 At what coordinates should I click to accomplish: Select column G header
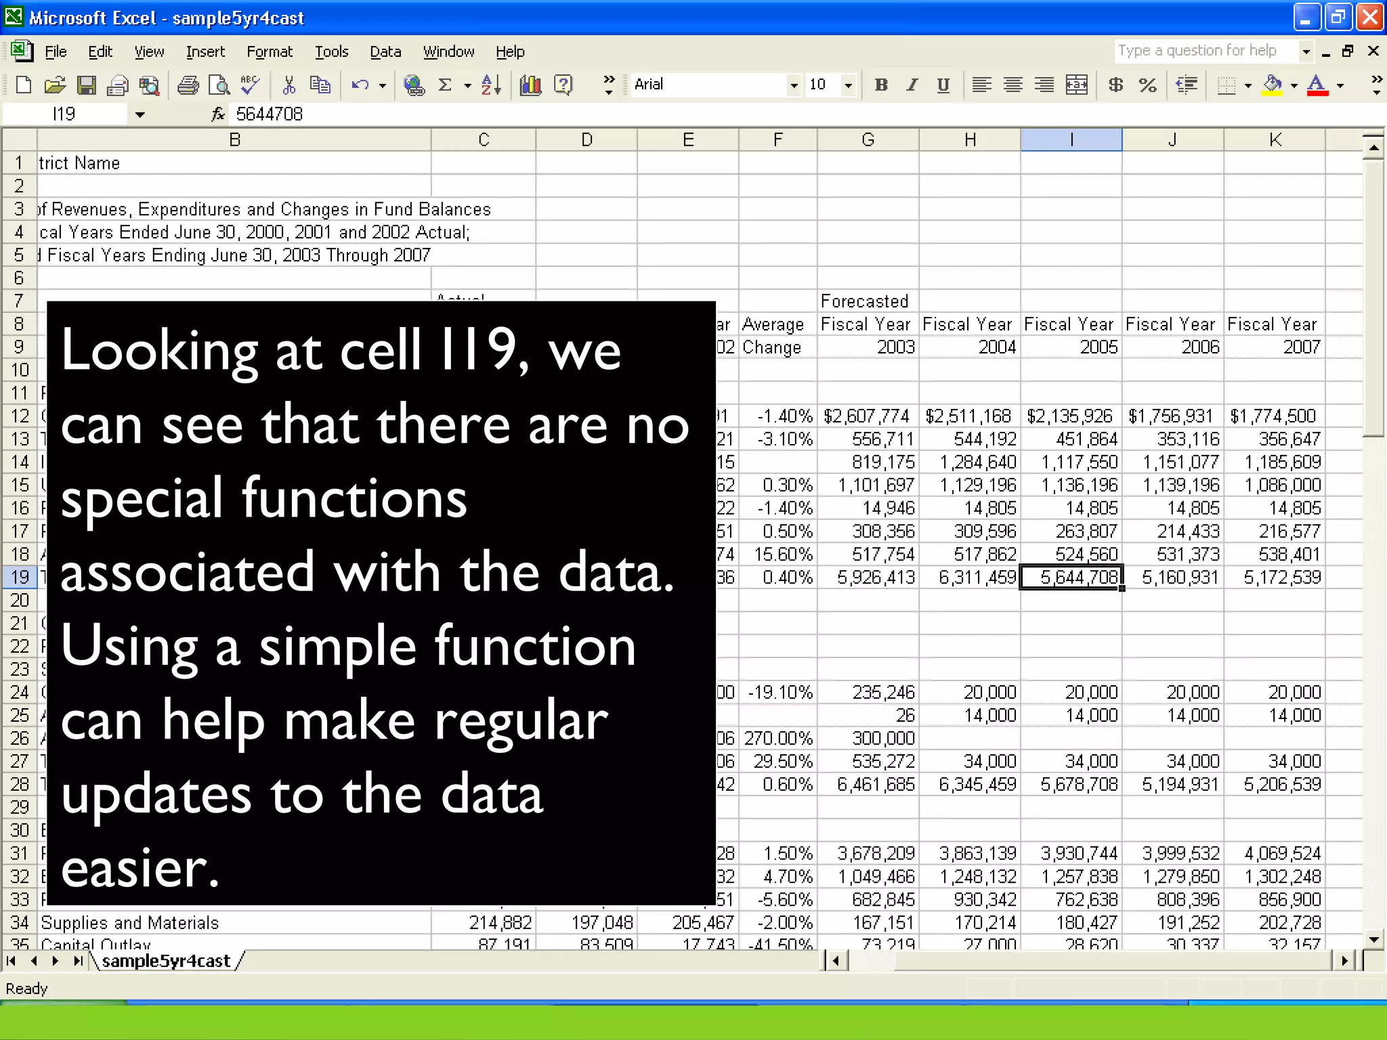coord(868,139)
